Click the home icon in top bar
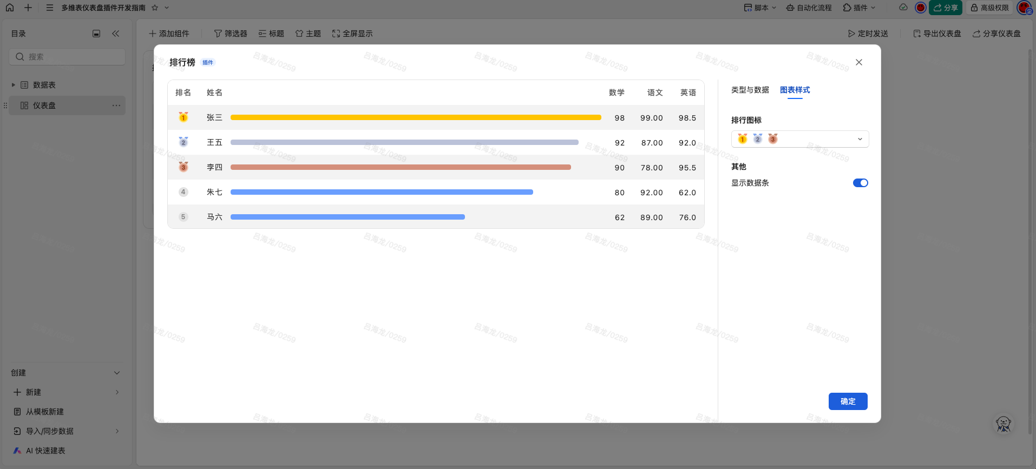This screenshot has width=1036, height=469. [10, 8]
